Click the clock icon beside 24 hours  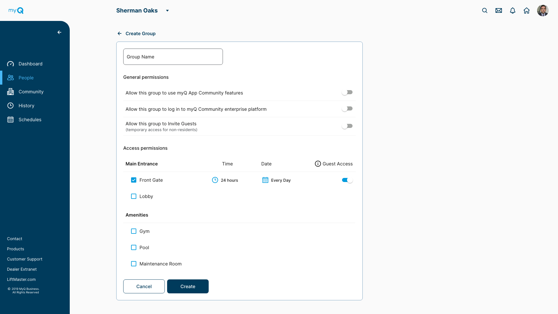215,180
